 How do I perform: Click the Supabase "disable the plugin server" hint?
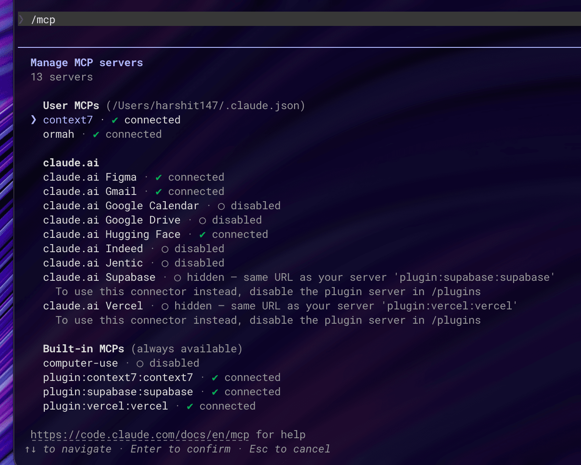point(268,292)
